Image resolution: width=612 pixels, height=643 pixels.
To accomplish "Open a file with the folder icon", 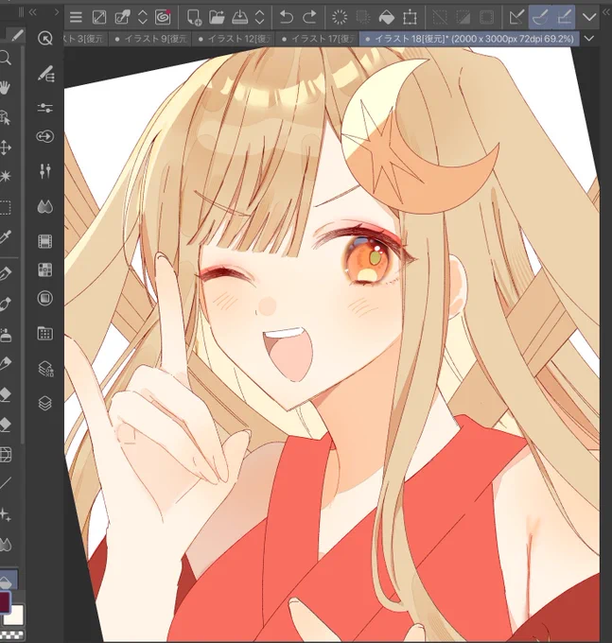I will pyautogui.click(x=217, y=17).
